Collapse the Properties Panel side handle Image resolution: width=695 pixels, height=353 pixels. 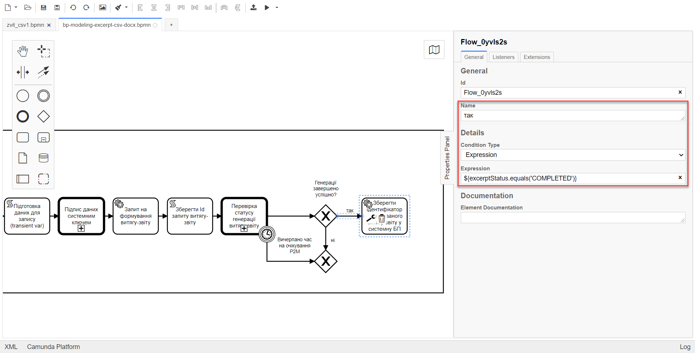tap(447, 158)
